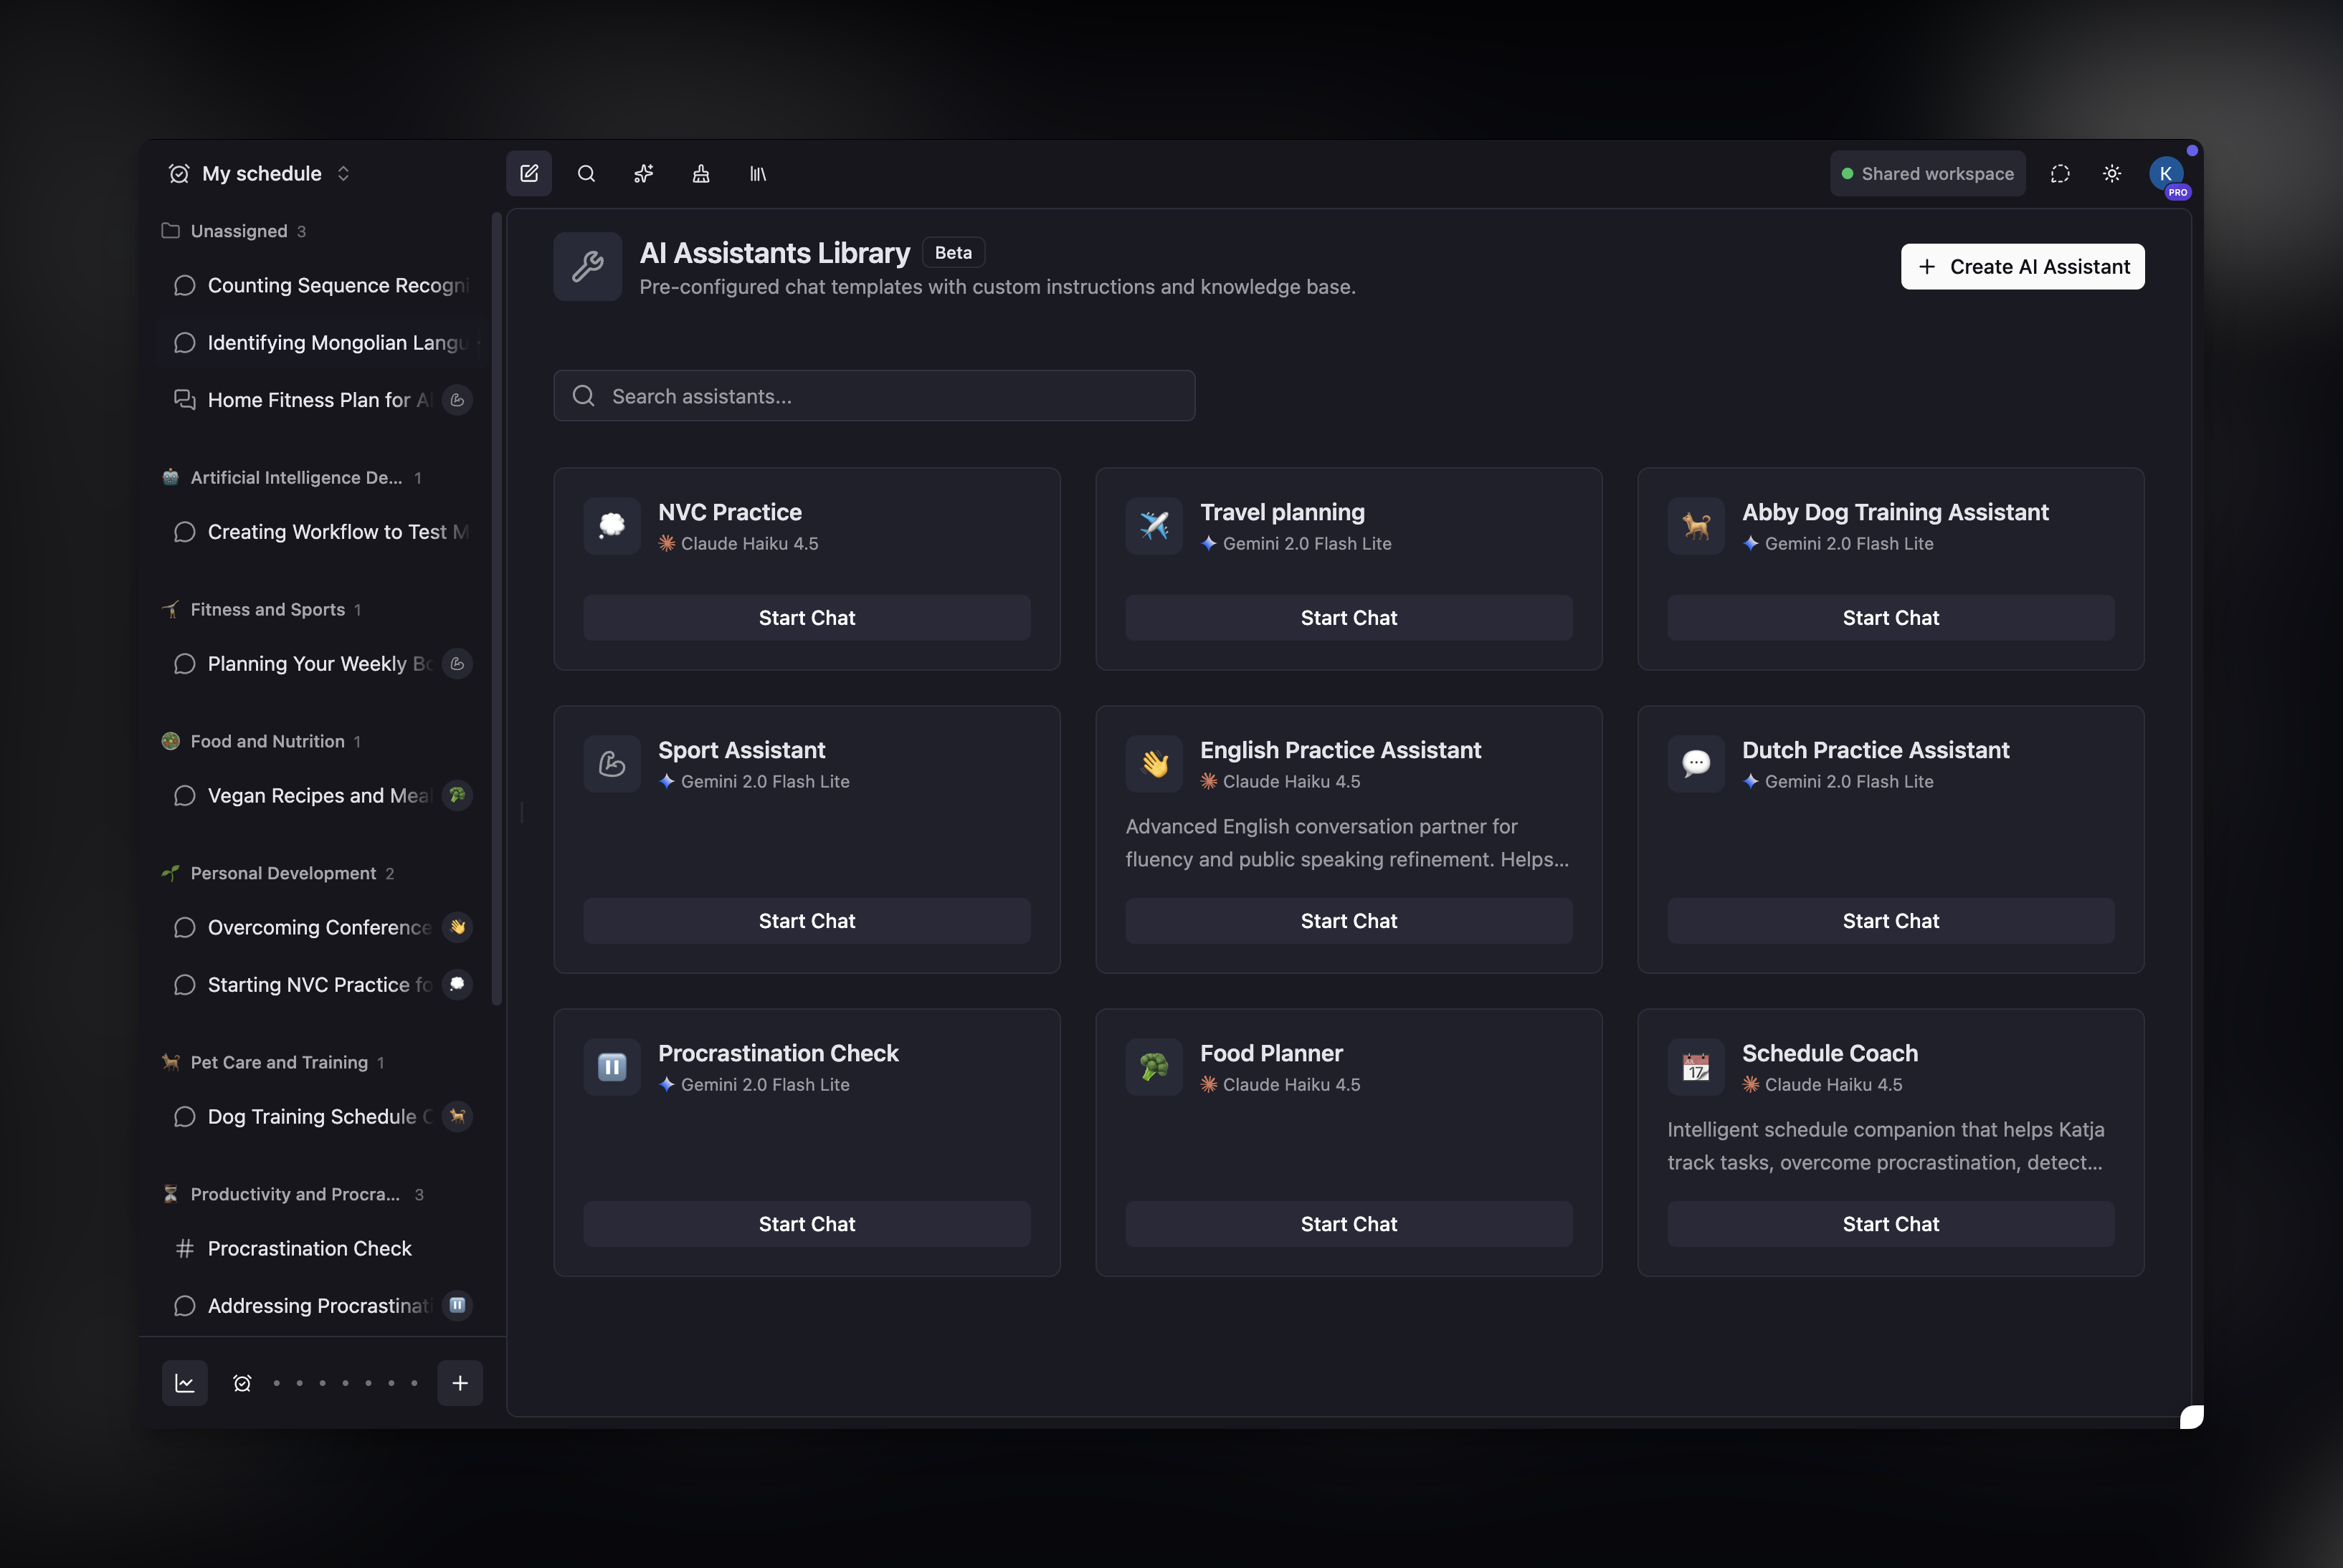Image resolution: width=2343 pixels, height=1568 pixels.
Task: Open the search magnifier icon in toolbar
Action: 586,174
